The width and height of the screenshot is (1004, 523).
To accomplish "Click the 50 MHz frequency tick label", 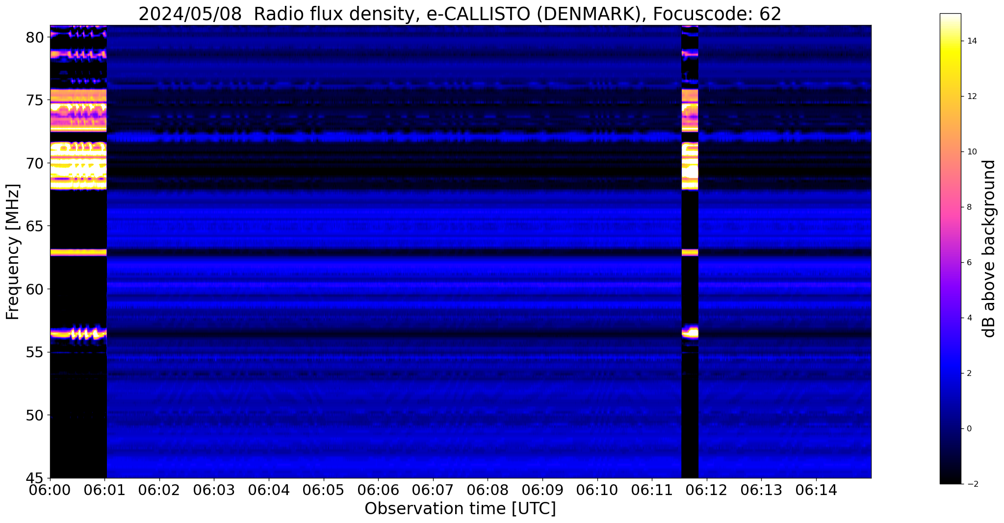I will 34,415.
